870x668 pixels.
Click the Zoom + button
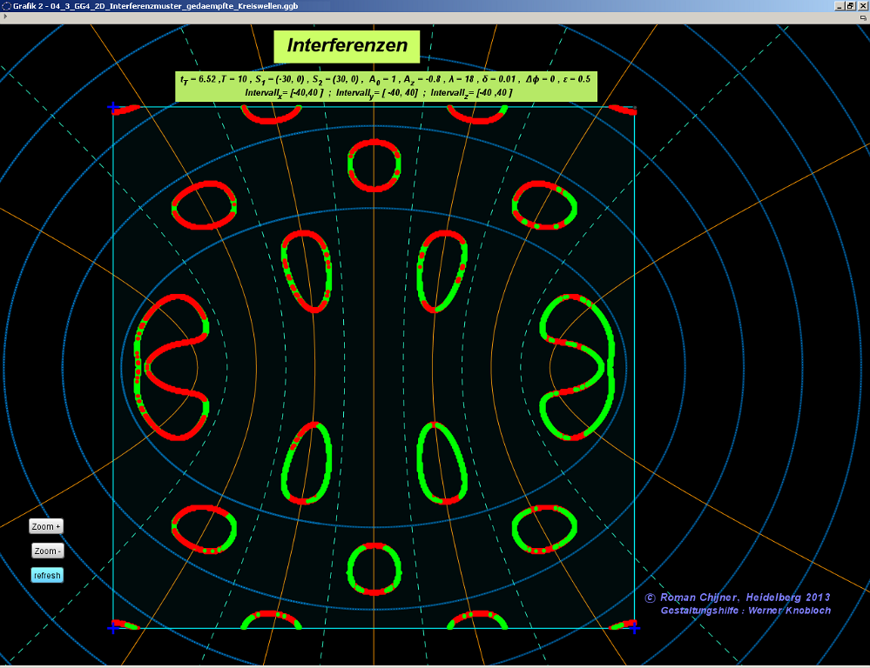[x=46, y=526]
